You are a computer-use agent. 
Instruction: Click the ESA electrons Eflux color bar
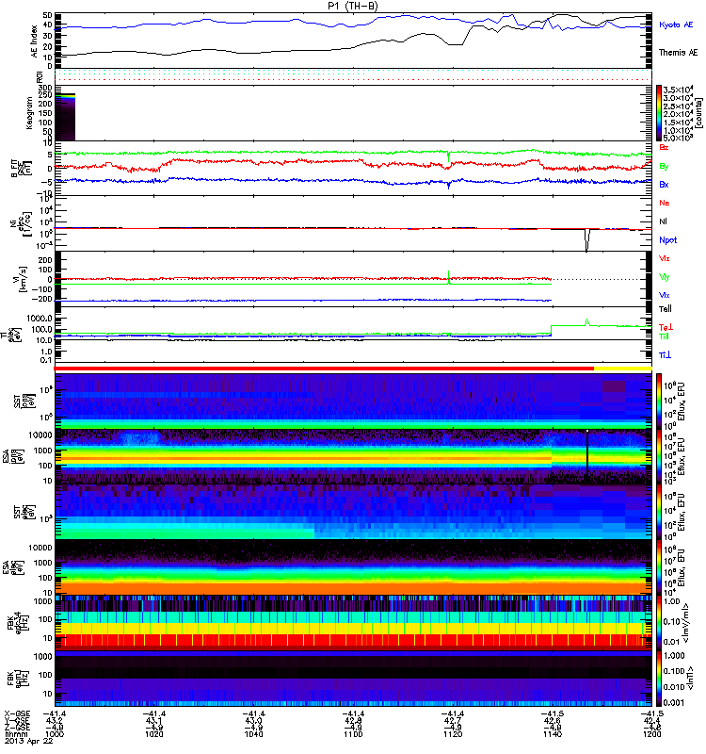tap(659, 567)
